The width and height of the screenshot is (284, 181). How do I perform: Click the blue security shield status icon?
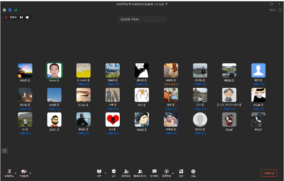(x=10, y=10)
